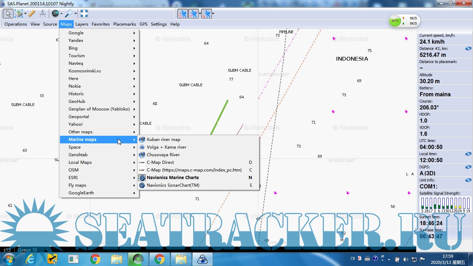Open the Placemarks menu

click(124, 24)
